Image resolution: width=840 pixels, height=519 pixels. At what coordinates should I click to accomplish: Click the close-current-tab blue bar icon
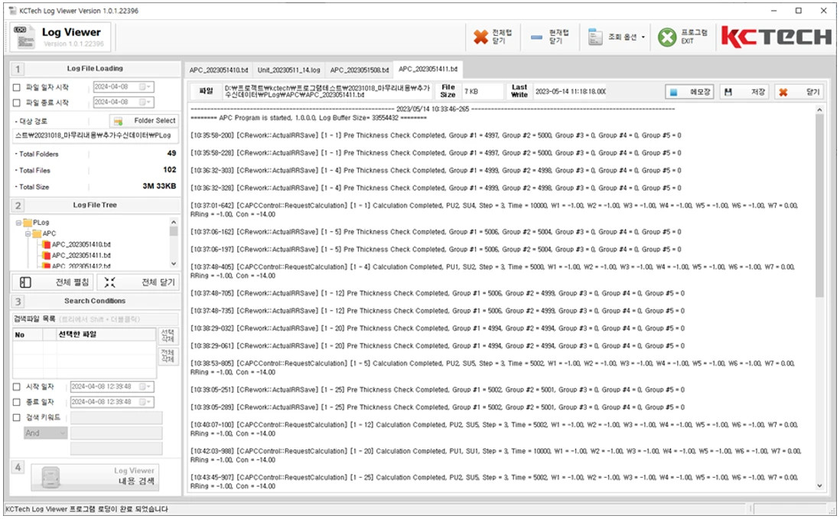537,37
